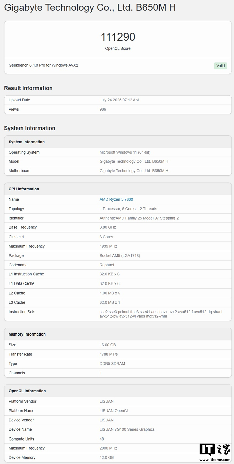This screenshot has width=234, height=464.
Task: Open the AMD Ryzen 5 7600 link
Action: [116, 199]
